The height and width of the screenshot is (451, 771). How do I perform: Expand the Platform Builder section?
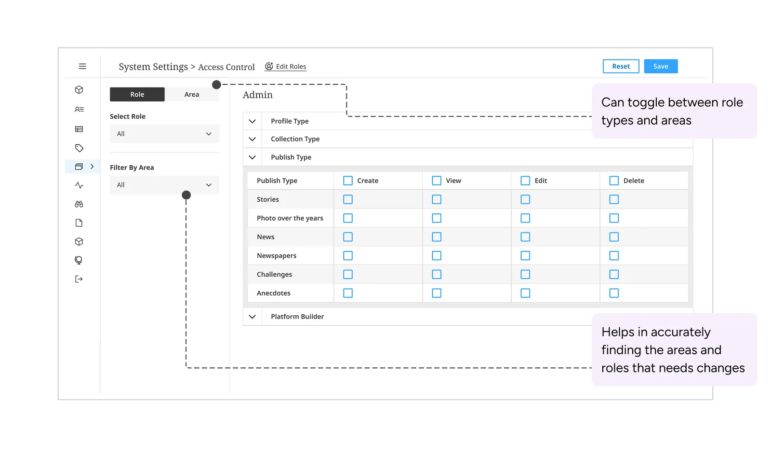tap(252, 317)
